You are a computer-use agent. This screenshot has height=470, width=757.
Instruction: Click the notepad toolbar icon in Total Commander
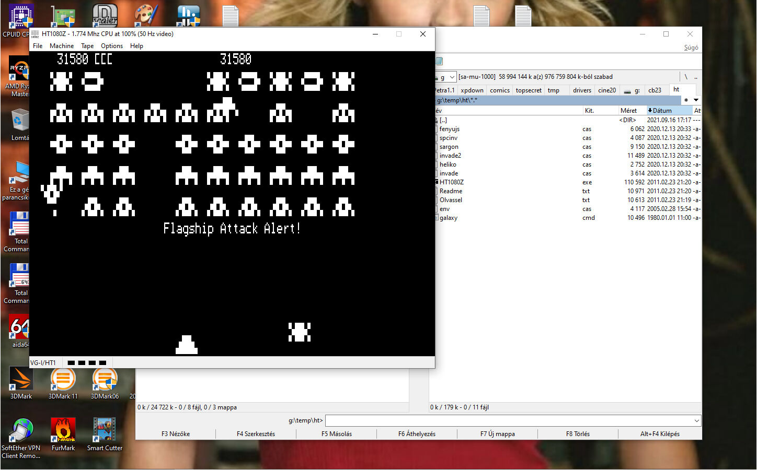click(x=439, y=61)
